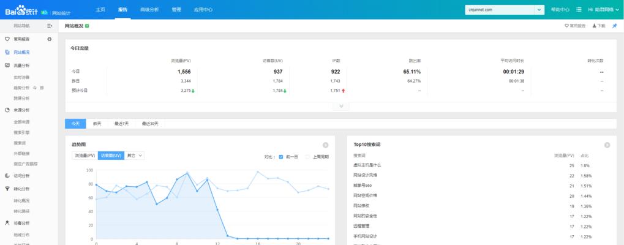Close the 趋势图 panel with its round icon
The width and height of the screenshot is (624, 245).
[x=326, y=145]
